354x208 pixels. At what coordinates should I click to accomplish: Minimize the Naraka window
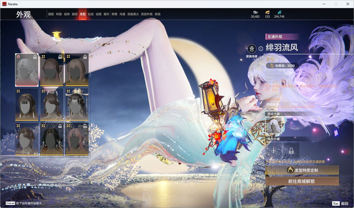click(324, 4)
